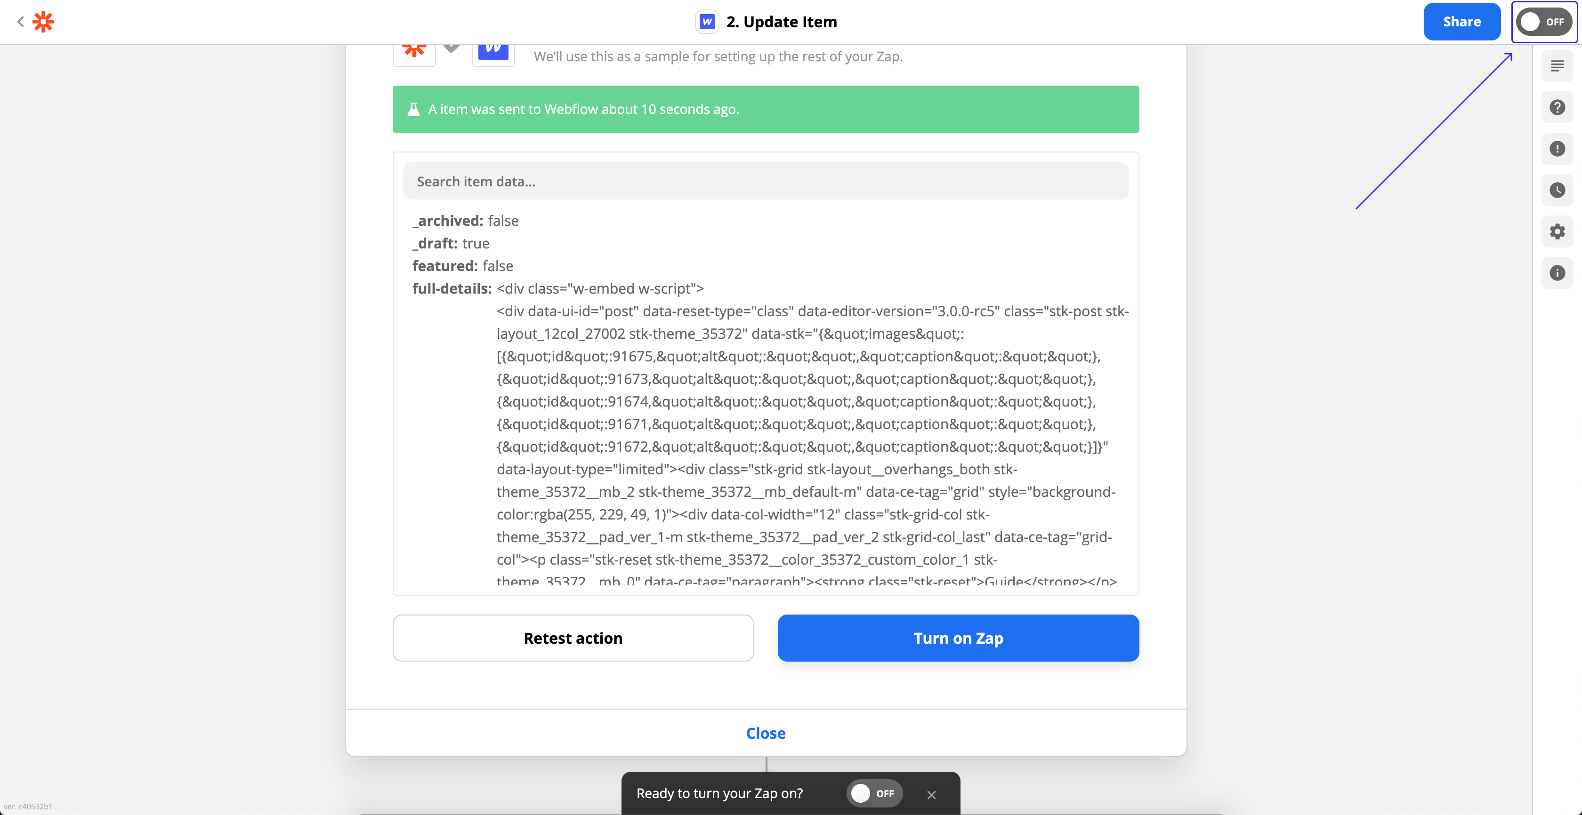
Task: Click the chevron between Zapier and Webflow icons
Action: [x=452, y=46]
